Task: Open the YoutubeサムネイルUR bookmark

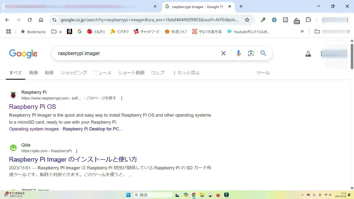Action: pos(248,31)
